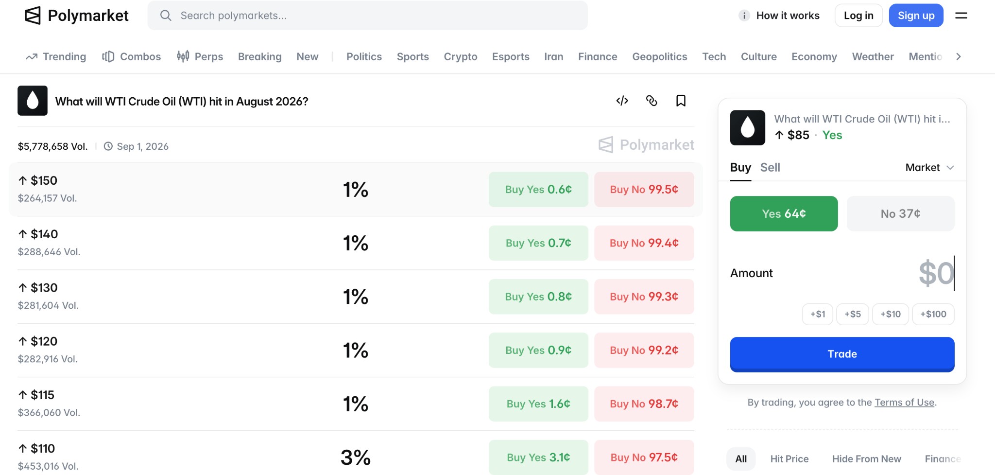Click the blue Trade button
The width and height of the screenshot is (995, 475).
point(842,354)
